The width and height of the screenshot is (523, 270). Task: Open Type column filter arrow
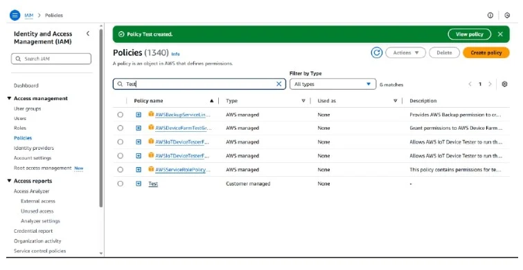click(x=303, y=101)
